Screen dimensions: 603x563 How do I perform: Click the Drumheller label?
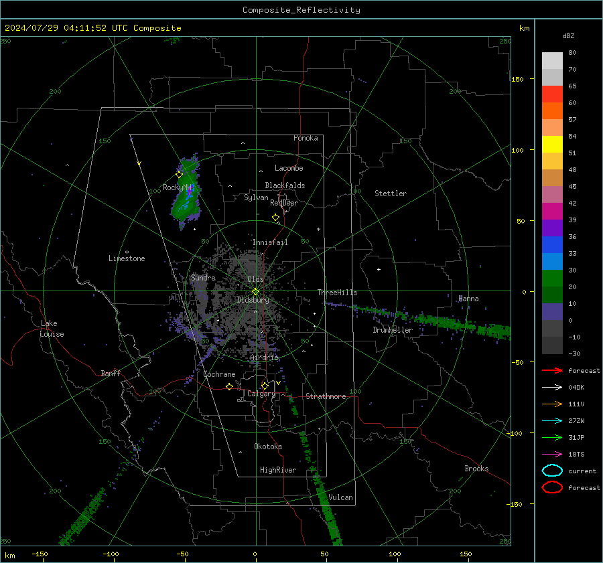(393, 330)
